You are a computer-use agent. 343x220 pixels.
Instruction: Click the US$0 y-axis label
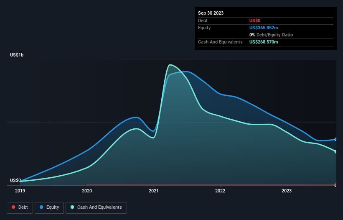(x=15, y=180)
